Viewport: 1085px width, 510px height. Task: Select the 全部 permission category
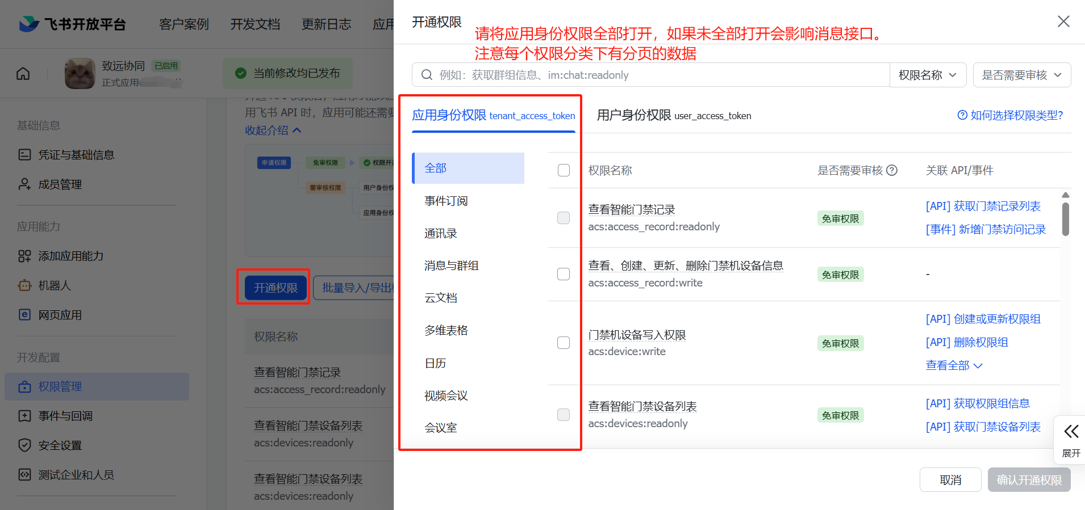click(x=468, y=168)
